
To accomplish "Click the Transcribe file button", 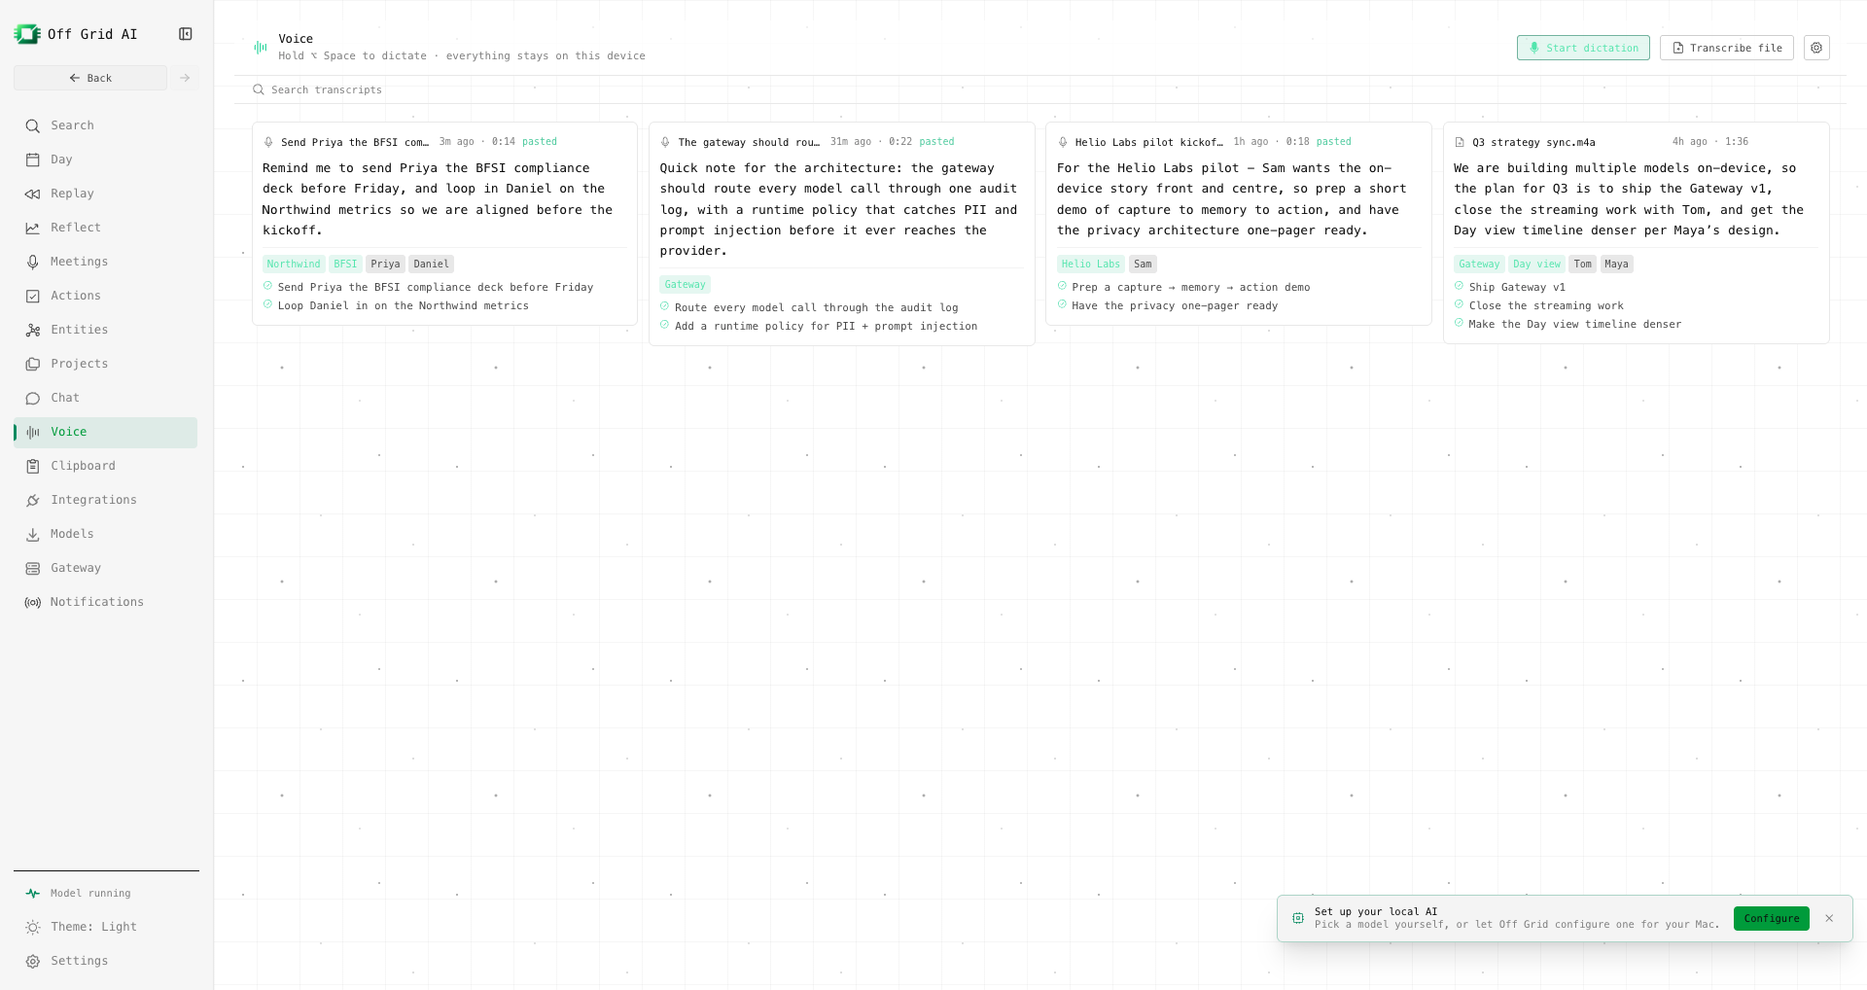I will click(x=1726, y=48).
